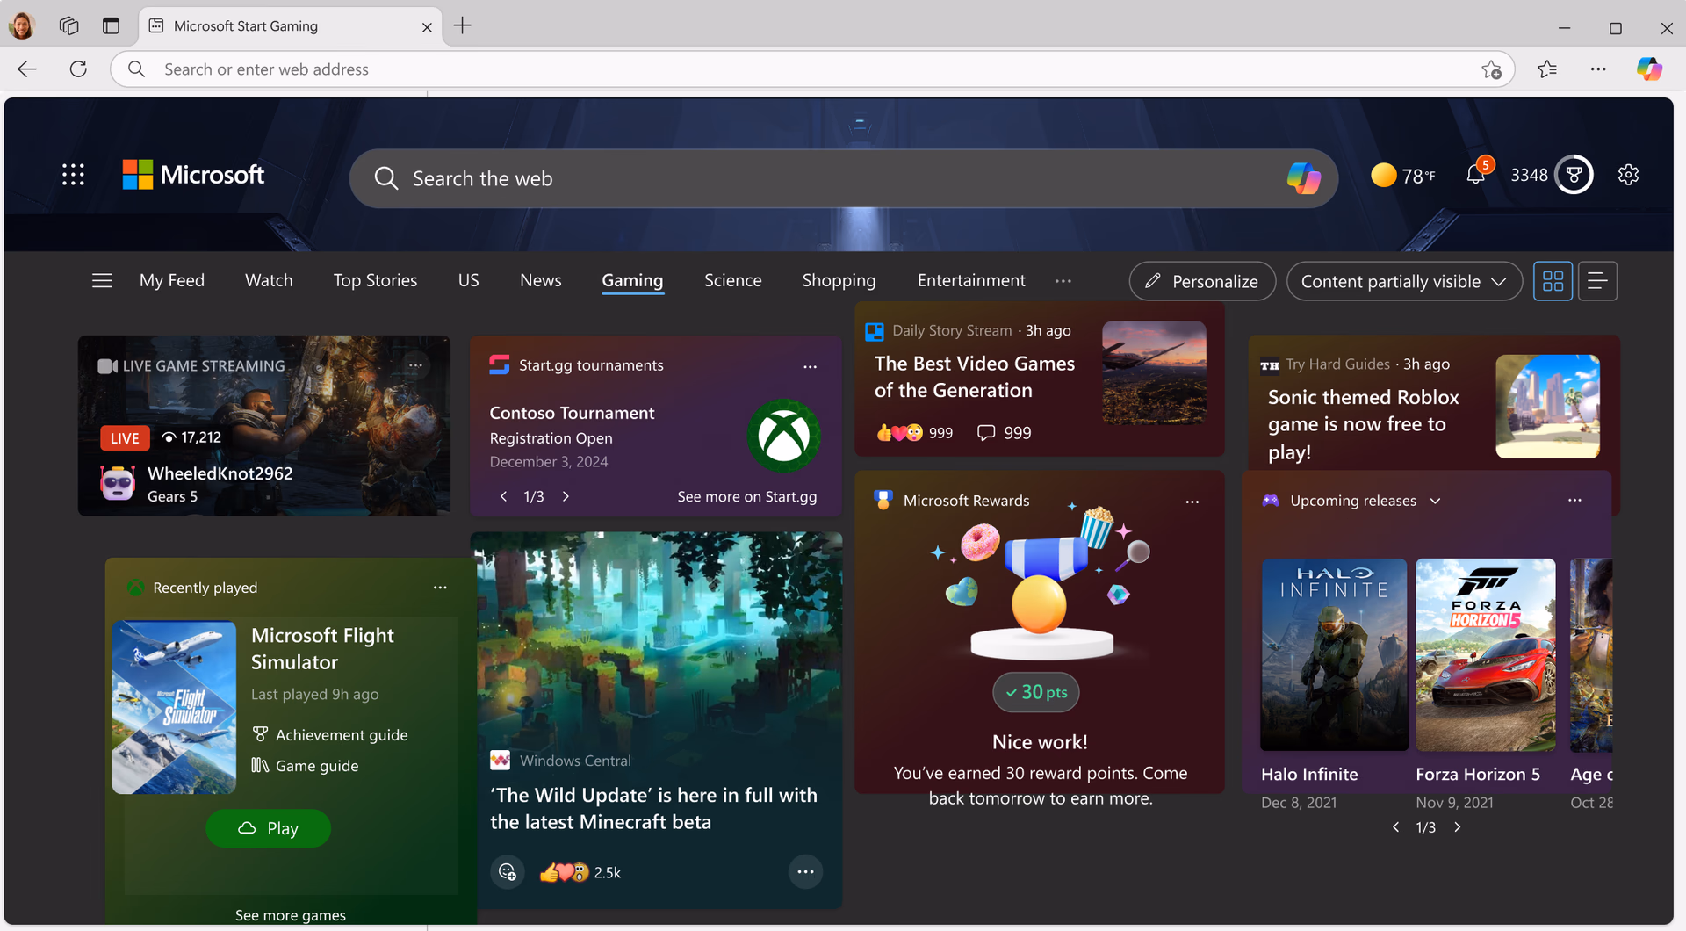The width and height of the screenshot is (1686, 931).
Task: Switch to grid layout view
Action: (1553, 281)
